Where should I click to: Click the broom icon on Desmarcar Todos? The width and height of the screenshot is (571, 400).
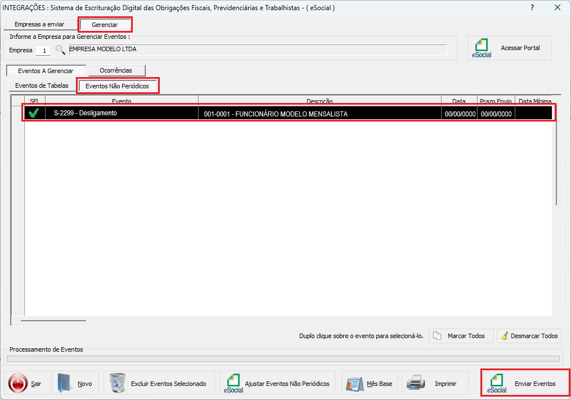tap(505, 336)
